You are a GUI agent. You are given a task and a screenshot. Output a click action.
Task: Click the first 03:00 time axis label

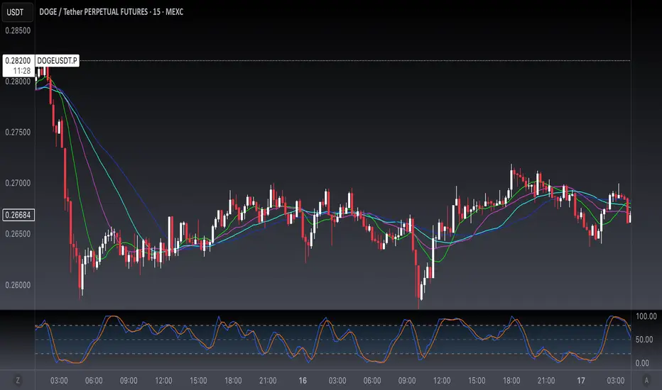[60, 381]
